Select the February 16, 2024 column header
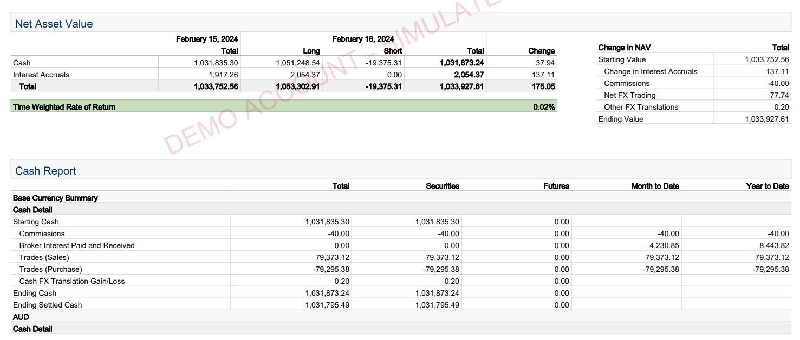 tap(363, 39)
